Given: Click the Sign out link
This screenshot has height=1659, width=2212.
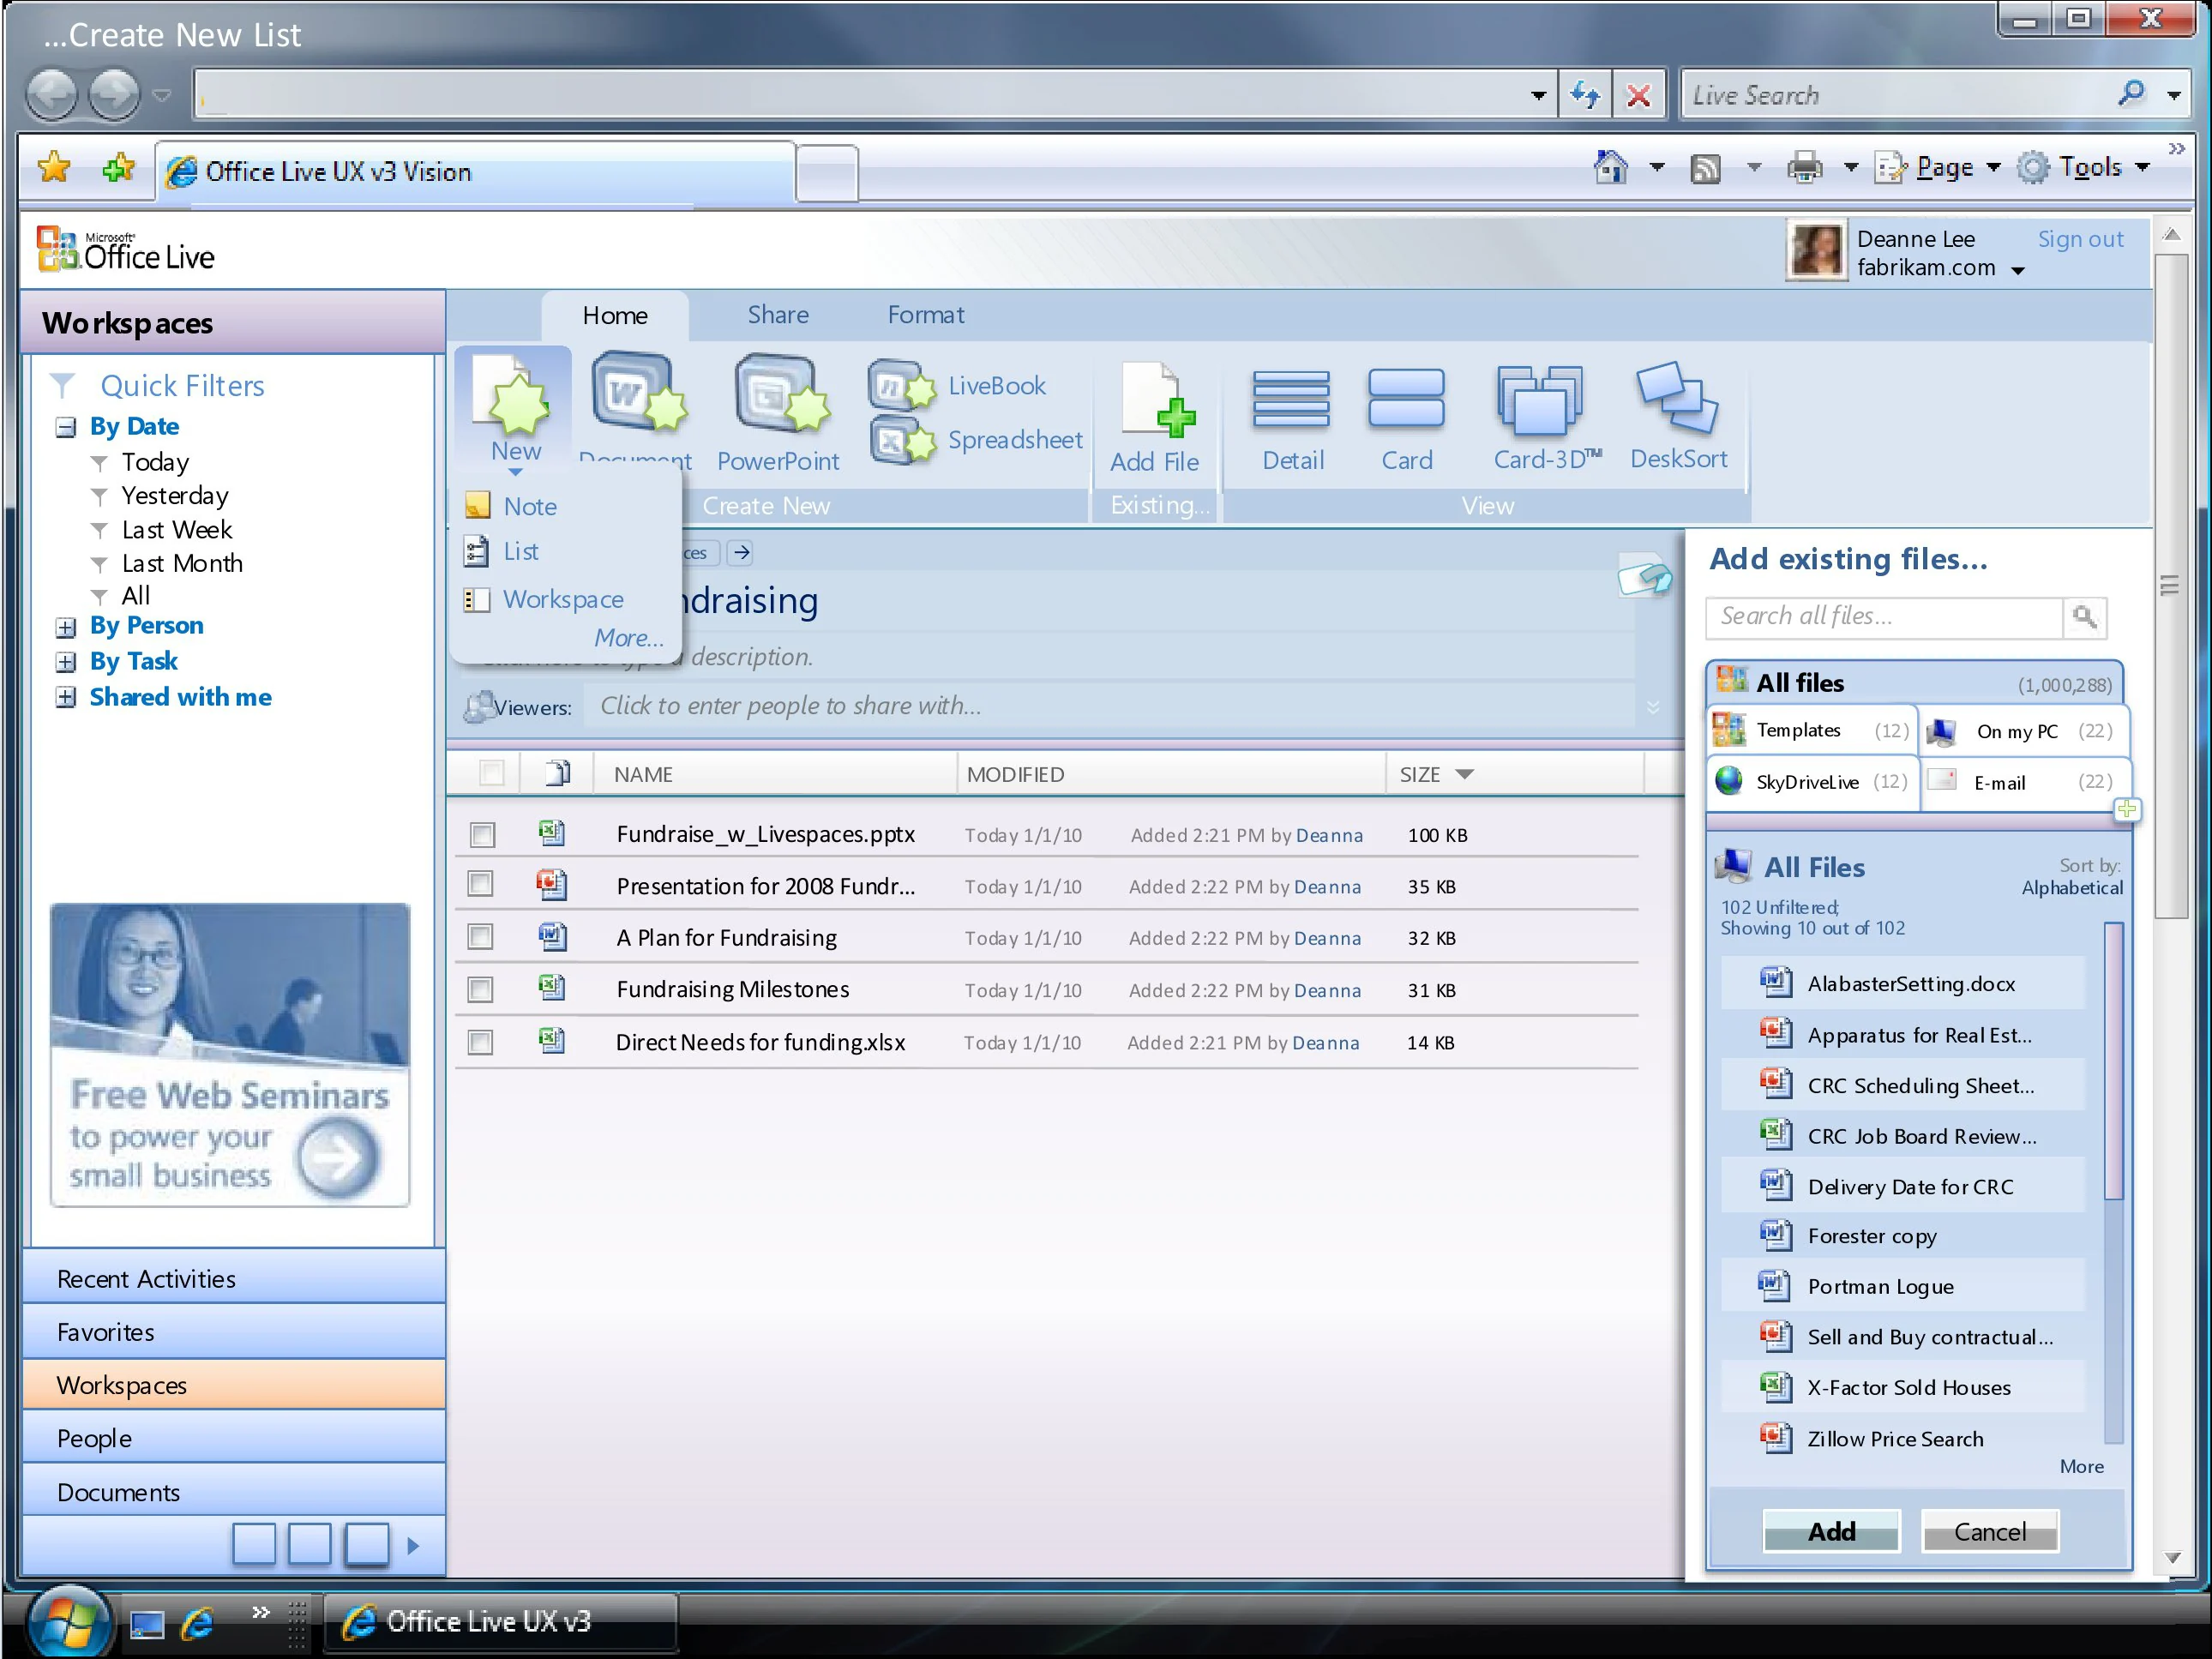Looking at the screenshot, I should click(2080, 239).
